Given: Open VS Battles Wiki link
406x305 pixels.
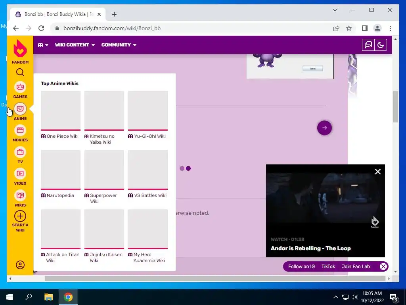Looking at the screenshot, I should coord(150,195).
